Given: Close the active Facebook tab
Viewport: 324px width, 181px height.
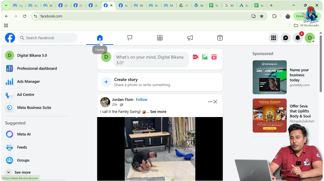Looking at the screenshot, I should click(112, 5).
